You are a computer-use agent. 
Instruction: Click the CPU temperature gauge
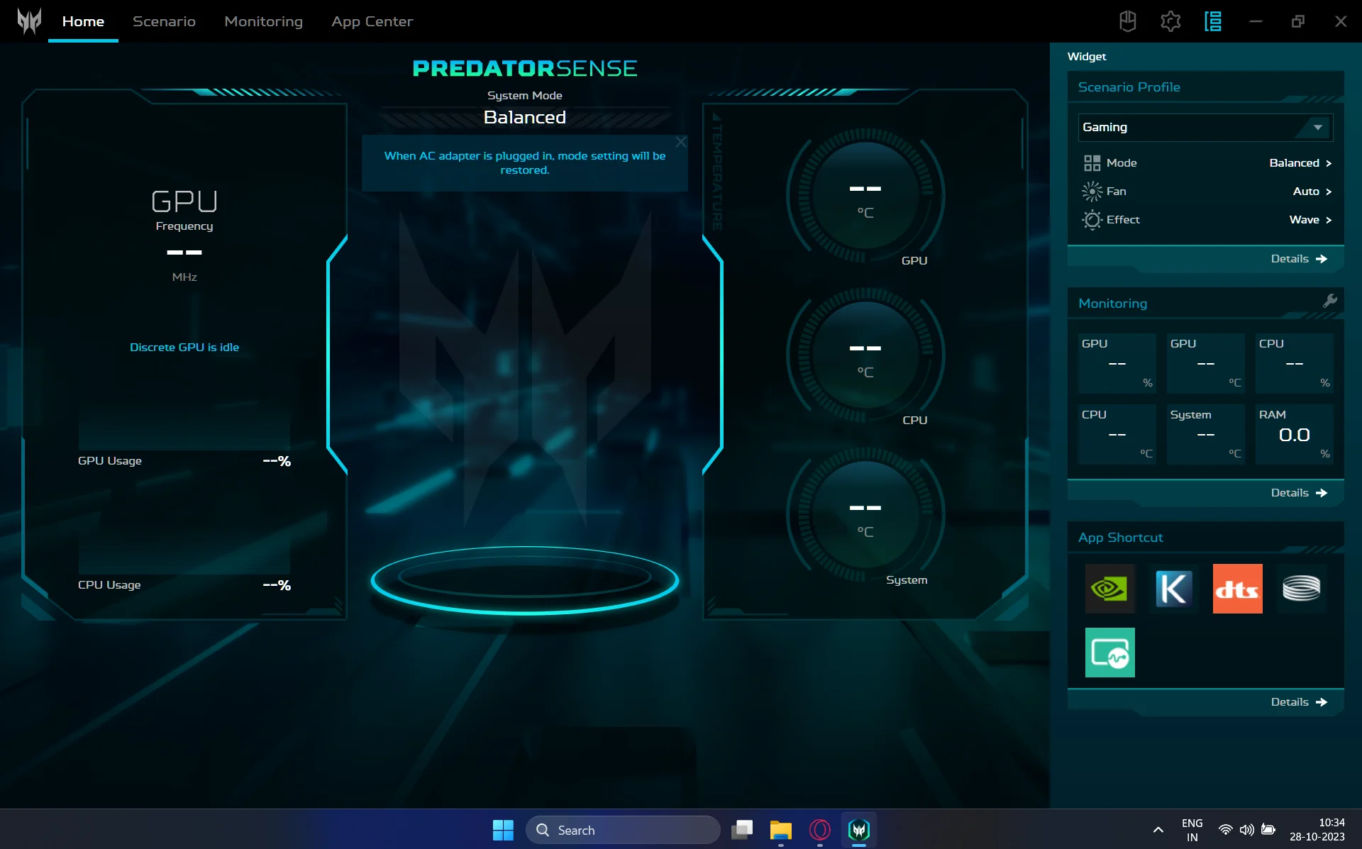point(865,355)
